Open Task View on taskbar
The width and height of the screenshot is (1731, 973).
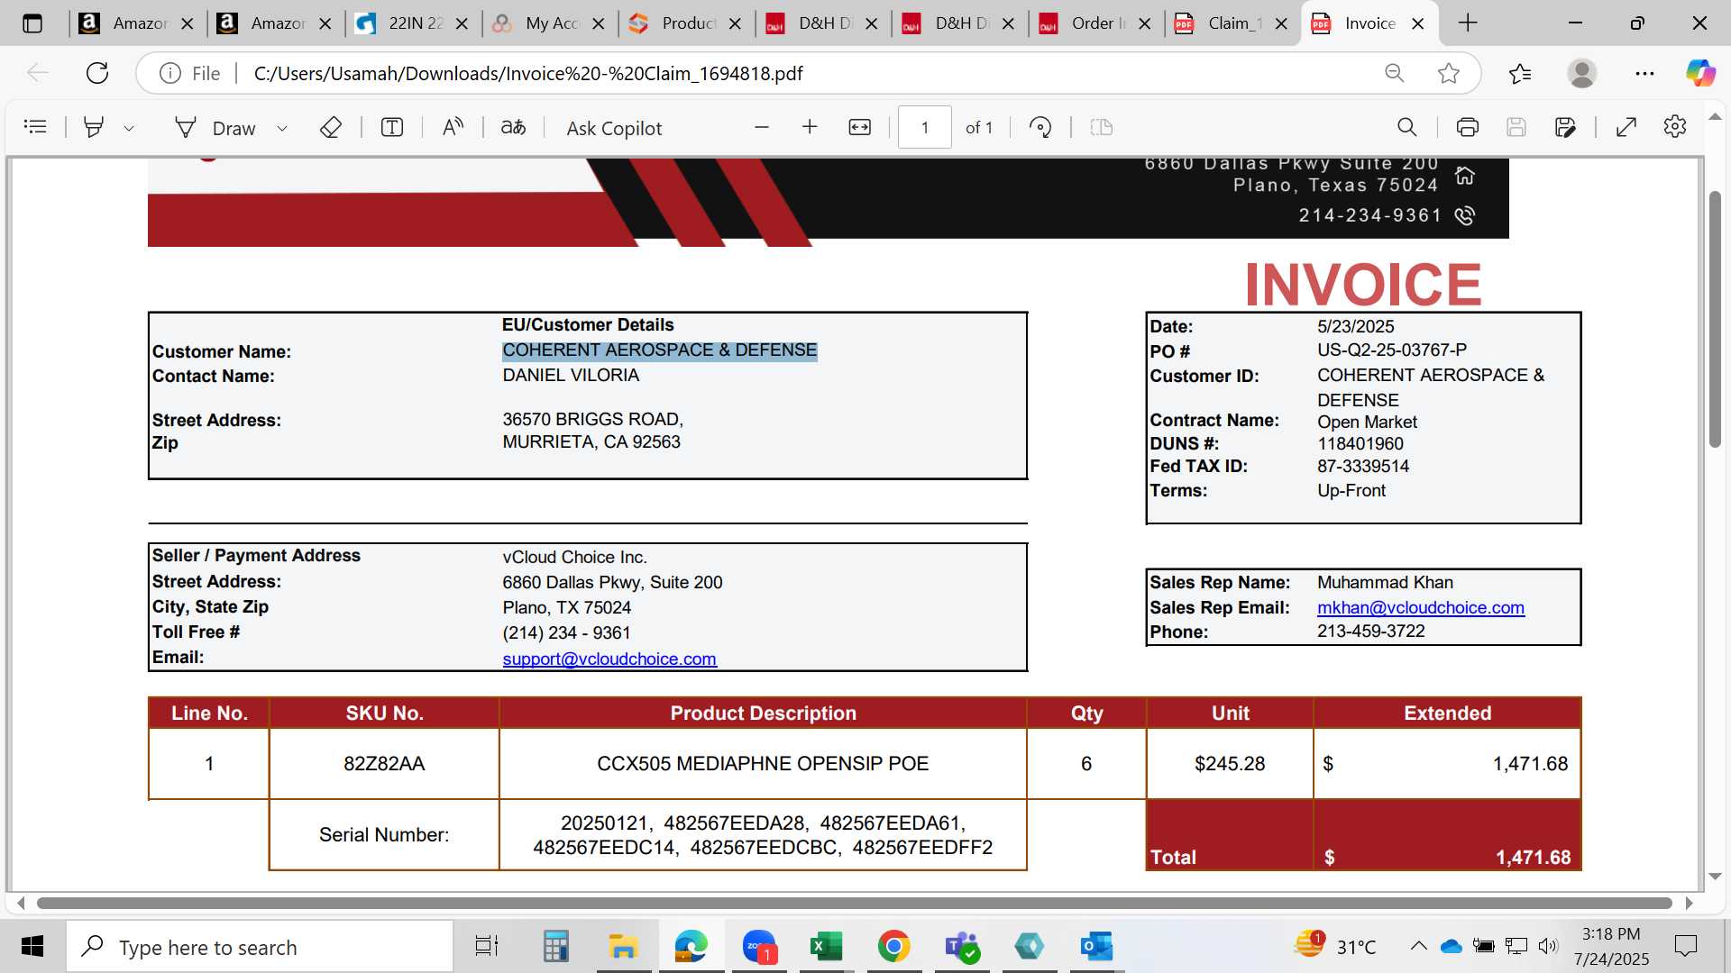[487, 947]
